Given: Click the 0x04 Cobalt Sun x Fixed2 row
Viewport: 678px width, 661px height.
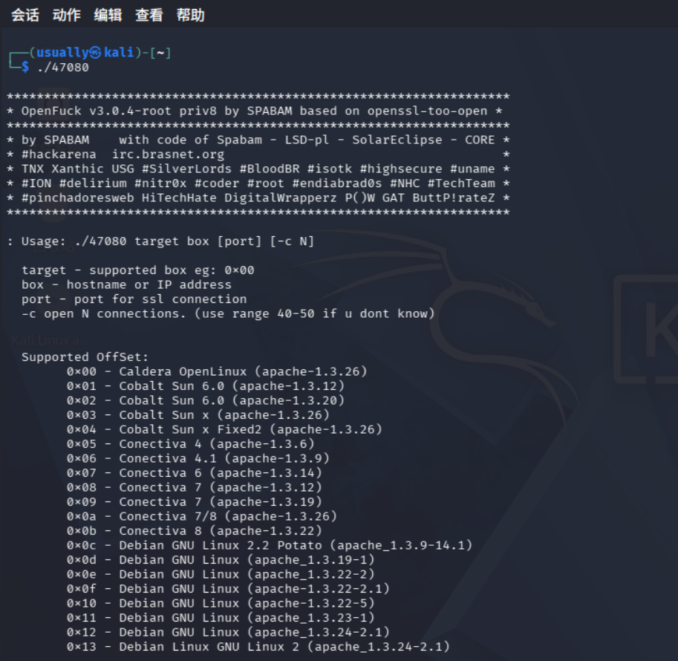Looking at the screenshot, I should (x=224, y=429).
